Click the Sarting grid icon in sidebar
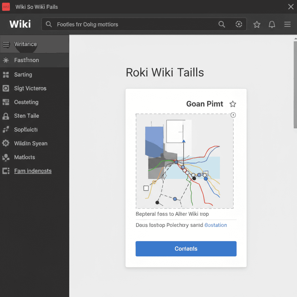This screenshot has height=297, width=297. (x=6, y=75)
